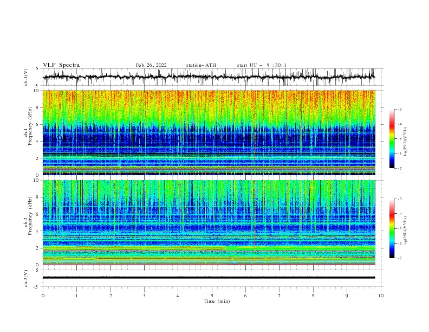Image resolution: width=429 pixels, height=332 pixels.
Task: Click the ch.3 flat voltage trace
Action: [209, 278]
